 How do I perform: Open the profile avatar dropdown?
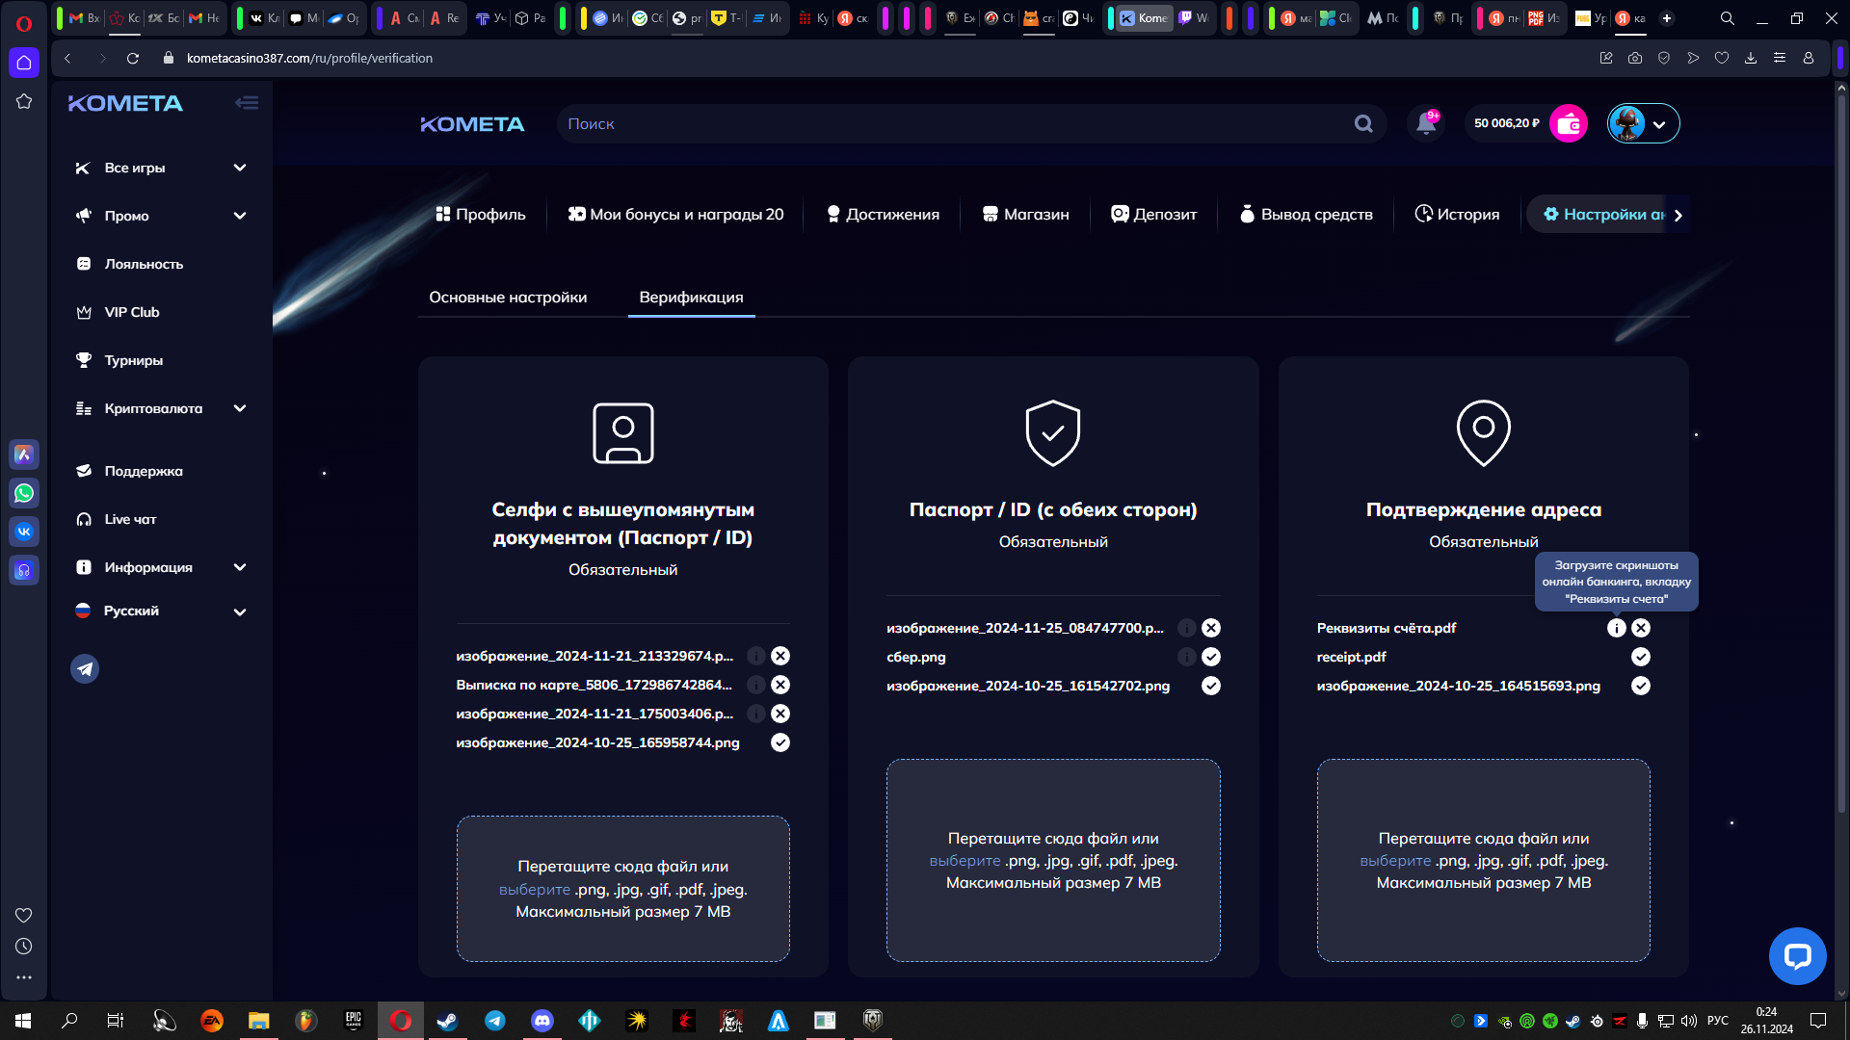(1643, 123)
